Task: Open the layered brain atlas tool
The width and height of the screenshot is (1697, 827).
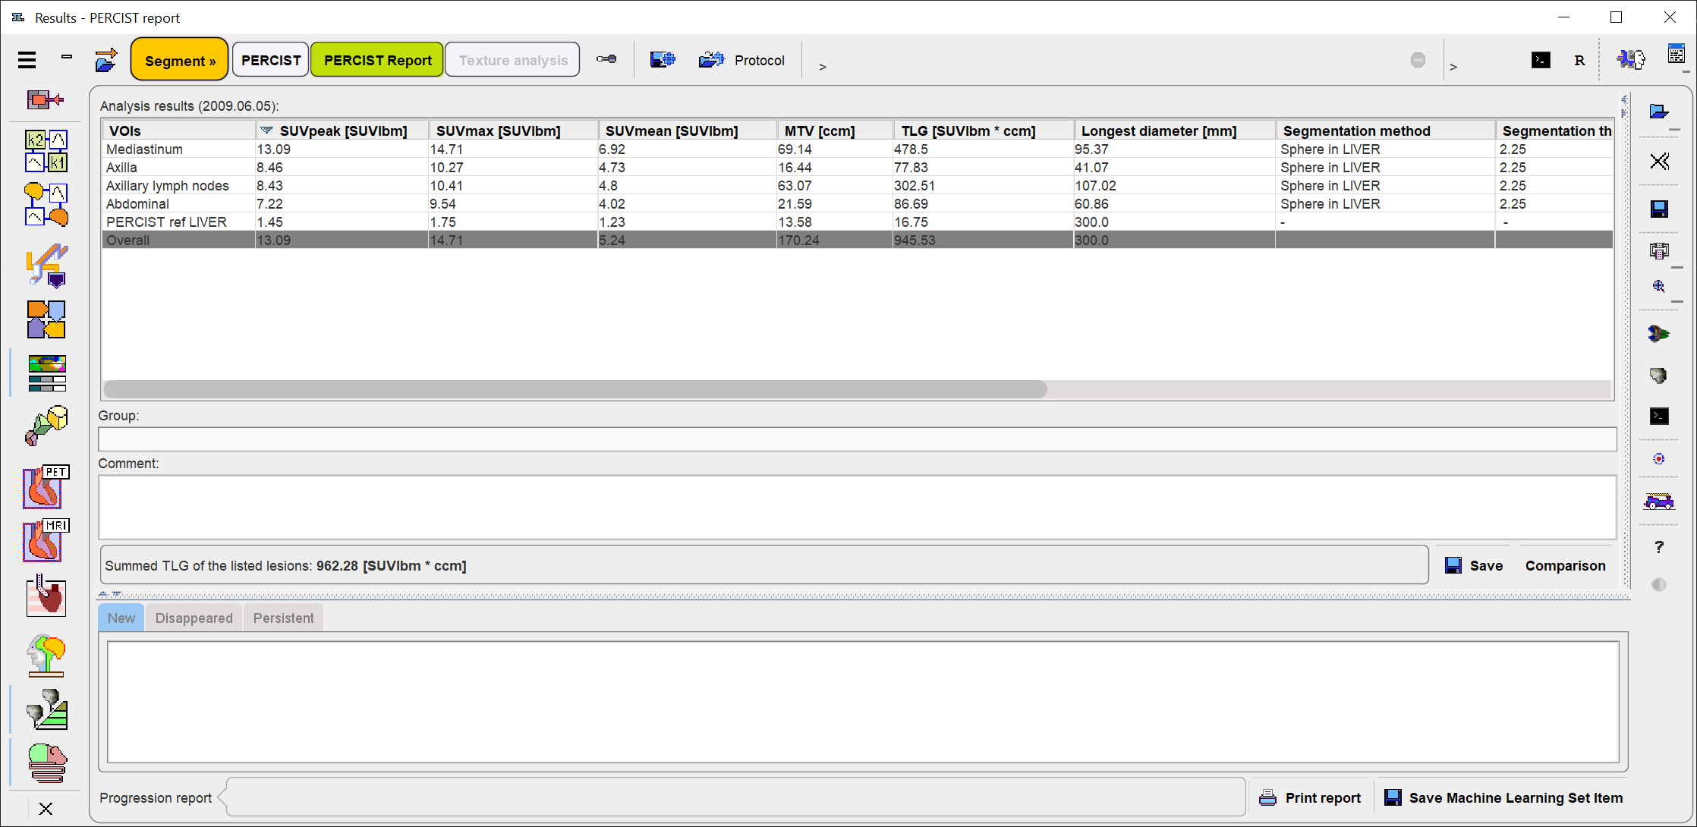Action: click(47, 763)
